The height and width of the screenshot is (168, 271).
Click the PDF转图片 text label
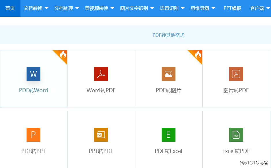point(169,90)
